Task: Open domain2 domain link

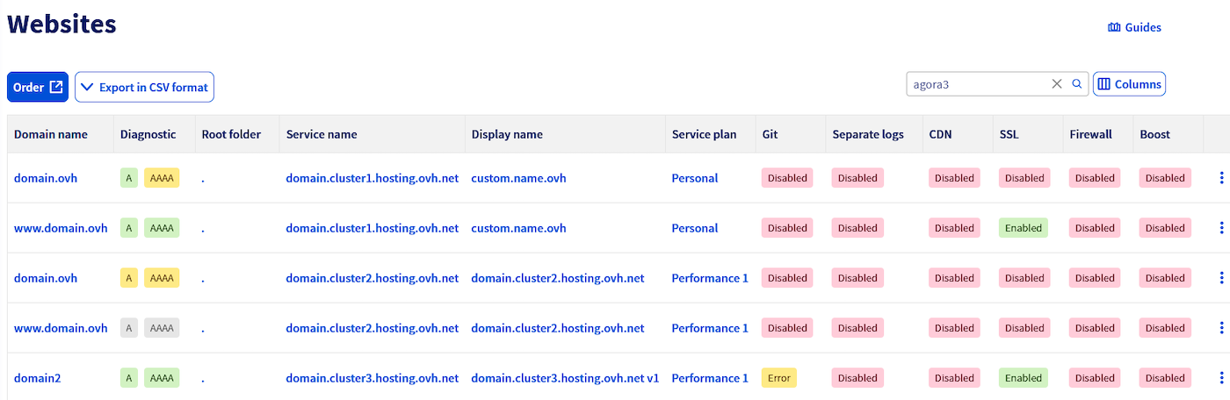Action: pyautogui.click(x=38, y=378)
